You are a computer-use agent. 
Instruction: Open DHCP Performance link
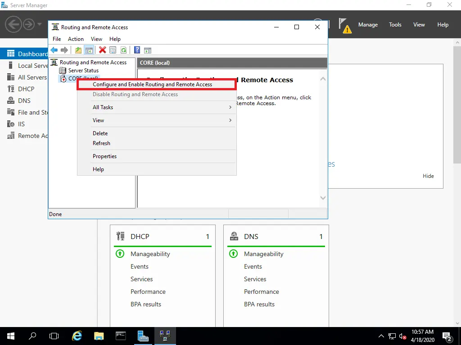point(148,292)
